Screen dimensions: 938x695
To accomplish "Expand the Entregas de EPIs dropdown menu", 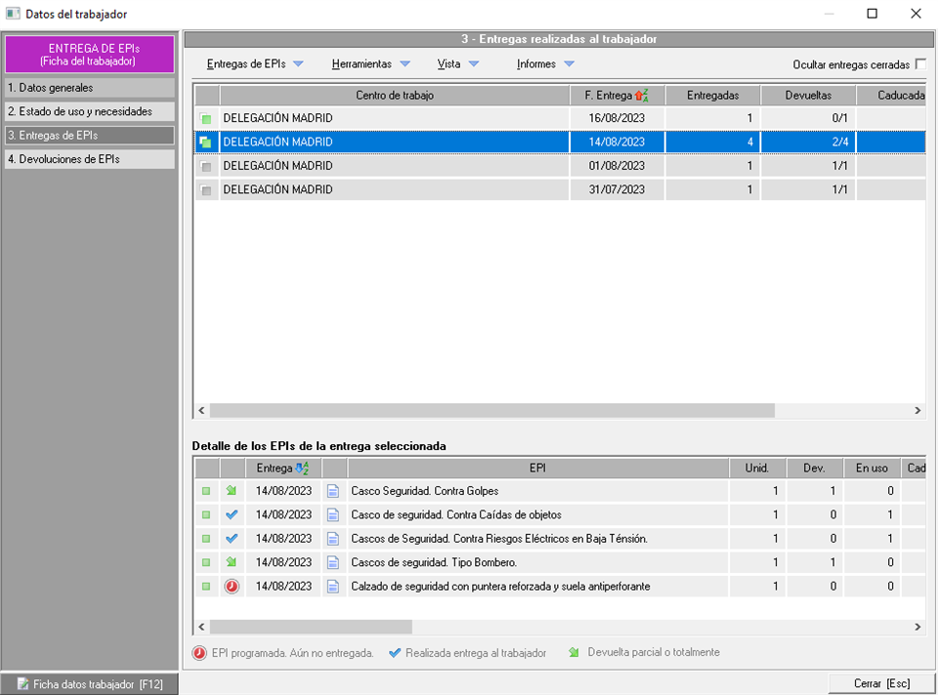I will tap(255, 64).
